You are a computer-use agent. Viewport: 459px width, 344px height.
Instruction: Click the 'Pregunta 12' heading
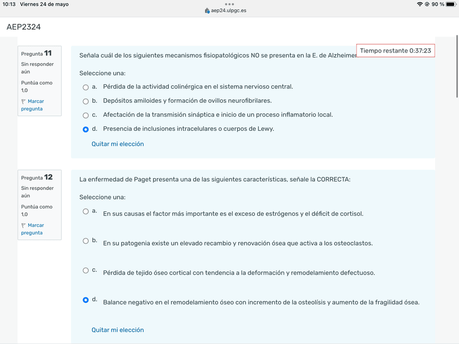click(37, 177)
